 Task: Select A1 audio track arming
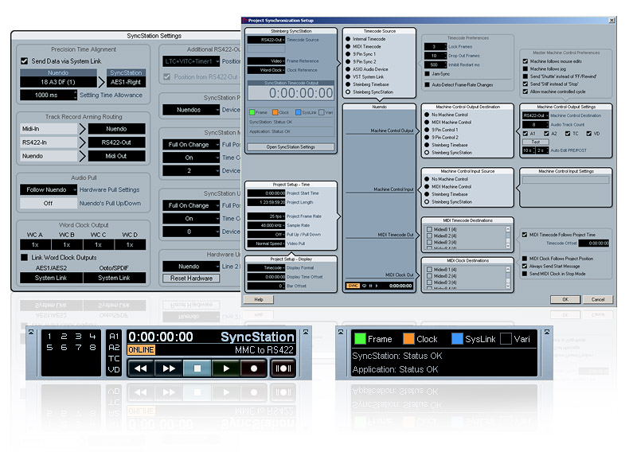click(x=114, y=337)
